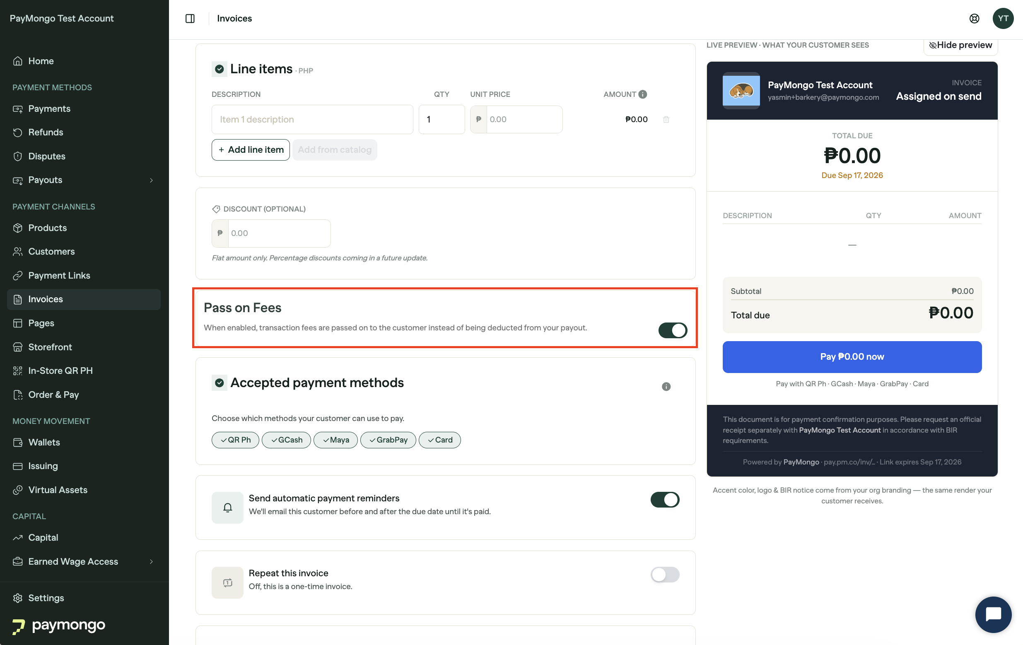The width and height of the screenshot is (1023, 645).
Task: Expand the Payouts submenu chevron
Action: click(151, 180)
